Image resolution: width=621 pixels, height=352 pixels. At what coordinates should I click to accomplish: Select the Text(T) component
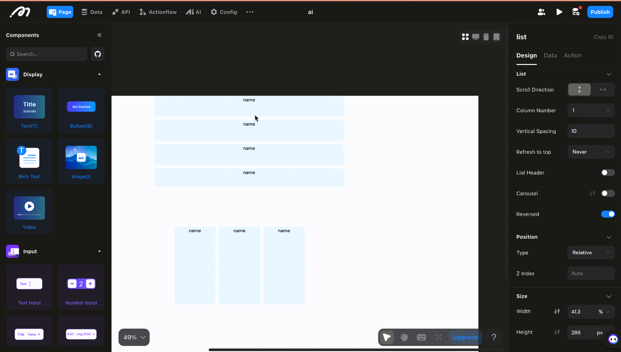(29, 111)
